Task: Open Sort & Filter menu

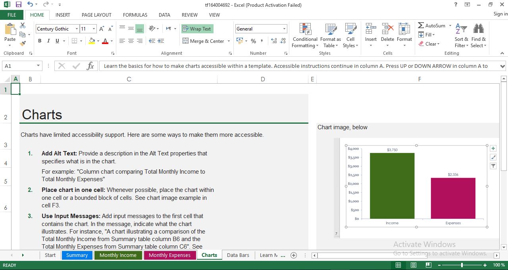Action: (x=461, y=36)
